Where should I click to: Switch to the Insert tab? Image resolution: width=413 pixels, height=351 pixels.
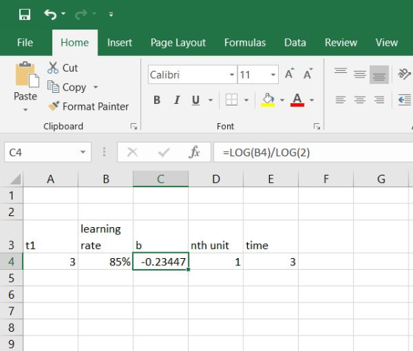pos(119,43)
